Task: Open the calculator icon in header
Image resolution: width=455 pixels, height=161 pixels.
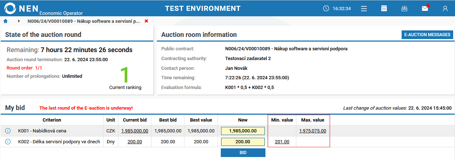Action: [384, 8]
